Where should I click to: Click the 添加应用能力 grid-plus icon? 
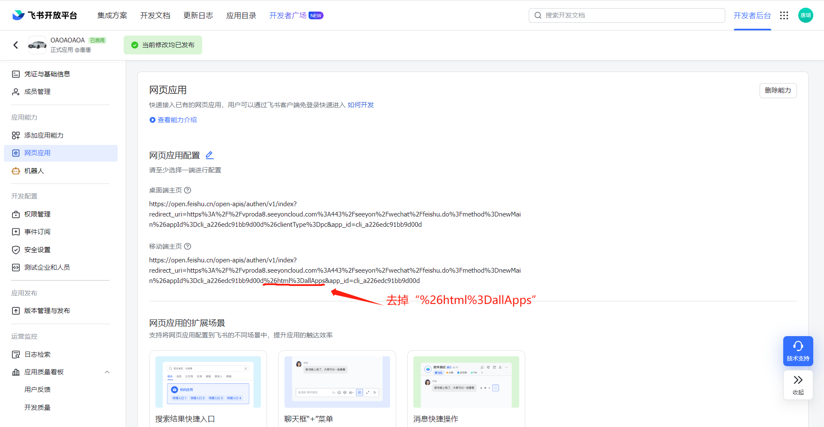[16, 135]
